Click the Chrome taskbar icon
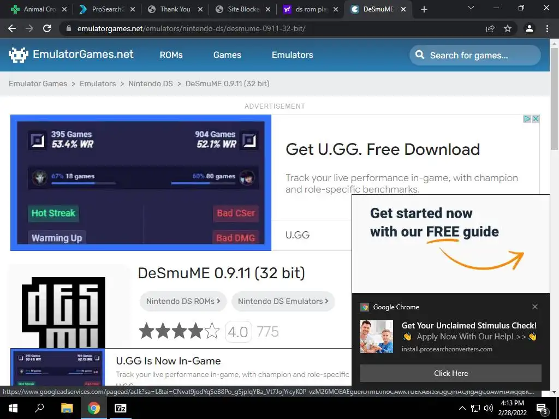Image resolution: width=559 pixels, height=419 pixels. (93, 408)
